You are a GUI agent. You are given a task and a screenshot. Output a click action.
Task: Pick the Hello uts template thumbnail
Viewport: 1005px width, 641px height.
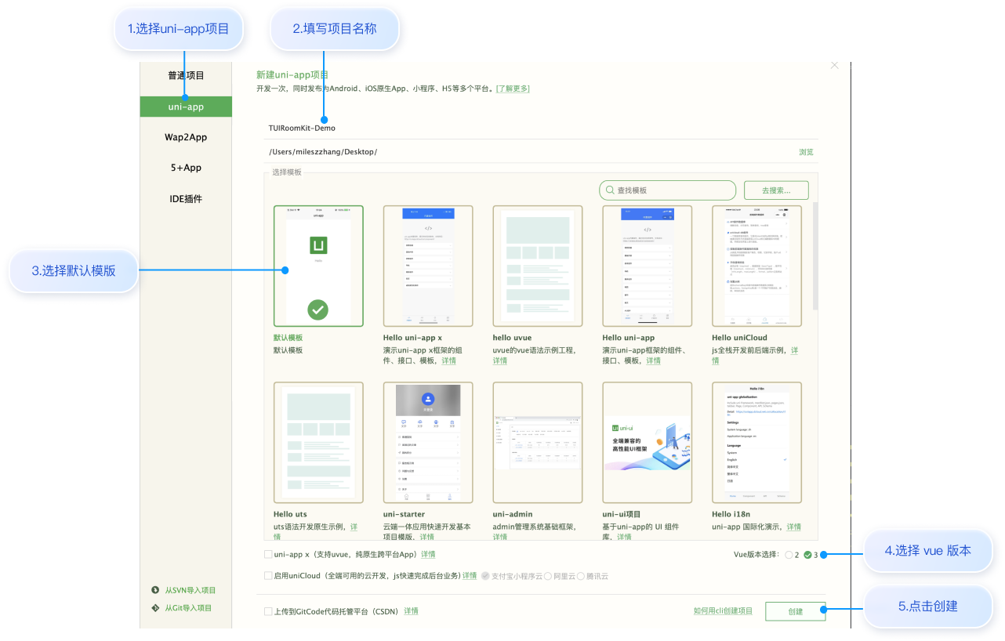click(318, 442)
